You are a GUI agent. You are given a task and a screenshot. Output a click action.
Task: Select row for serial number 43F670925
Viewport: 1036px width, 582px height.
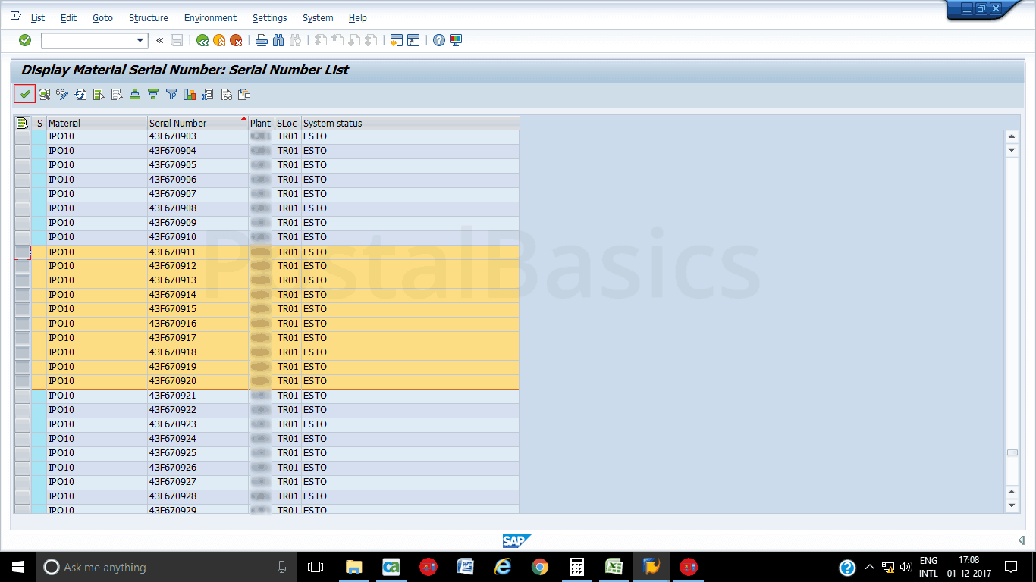[x=22, y=453]
